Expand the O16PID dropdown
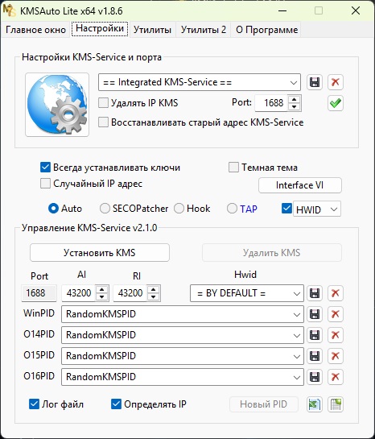 [x=183, y=377]
